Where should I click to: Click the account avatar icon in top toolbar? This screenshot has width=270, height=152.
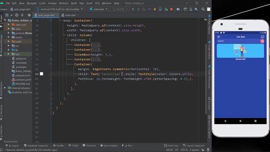click(x=208, y=9)
